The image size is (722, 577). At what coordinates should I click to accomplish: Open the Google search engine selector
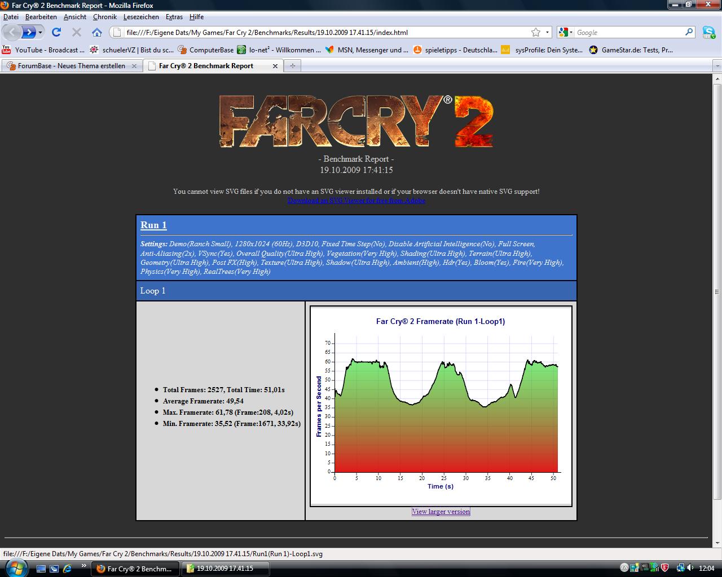[566, 33]
